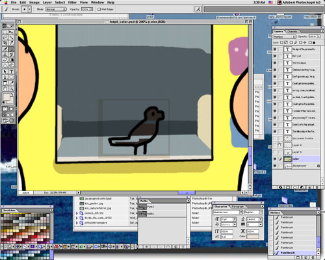
Task: Show the Layer 4 layer
Action: (275, 145)
